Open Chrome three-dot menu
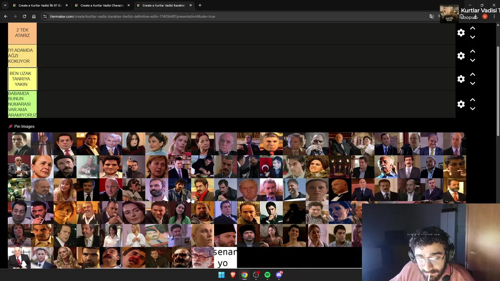The height and width of the screenshot is (281, 500). (494, 17)
